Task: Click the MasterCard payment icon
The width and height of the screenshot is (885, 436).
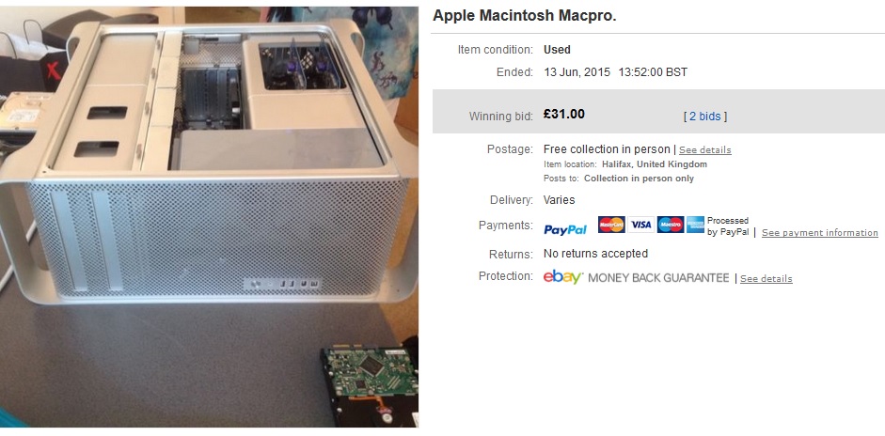Action: click(x=611, y=225)
